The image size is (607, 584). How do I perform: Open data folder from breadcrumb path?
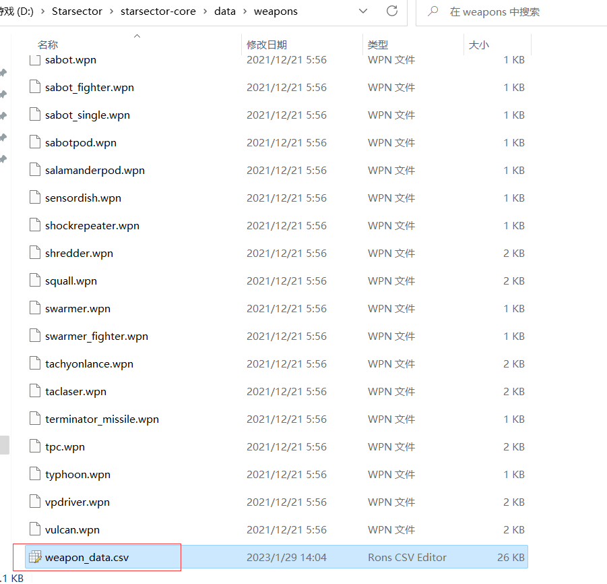pyautogui.click(x=224, y=11)
